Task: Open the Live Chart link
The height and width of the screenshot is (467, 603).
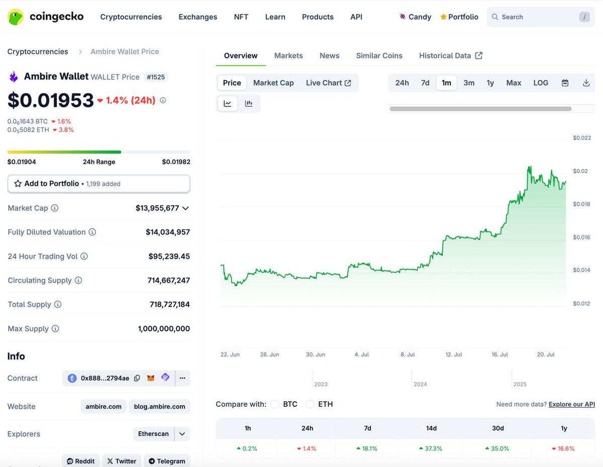Action: coord(329,83)
